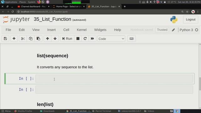Switch to vokoscreenNG in the taskbar
Screen dimensions: 201x113
[130, 111]
